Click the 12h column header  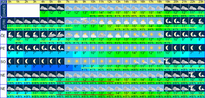[x=110, y=2]
